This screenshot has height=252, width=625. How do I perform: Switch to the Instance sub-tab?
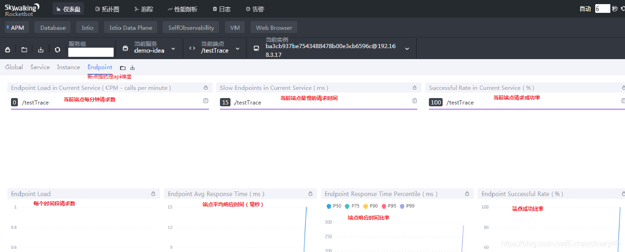68,67
